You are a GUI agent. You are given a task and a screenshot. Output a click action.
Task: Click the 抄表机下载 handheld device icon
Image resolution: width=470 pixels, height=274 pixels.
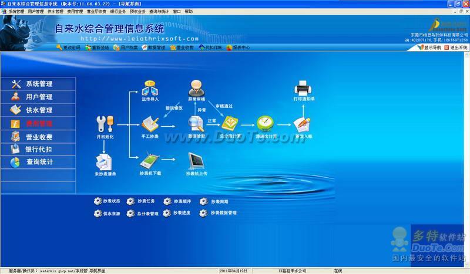pyautogui.click(x=150, y=162)
